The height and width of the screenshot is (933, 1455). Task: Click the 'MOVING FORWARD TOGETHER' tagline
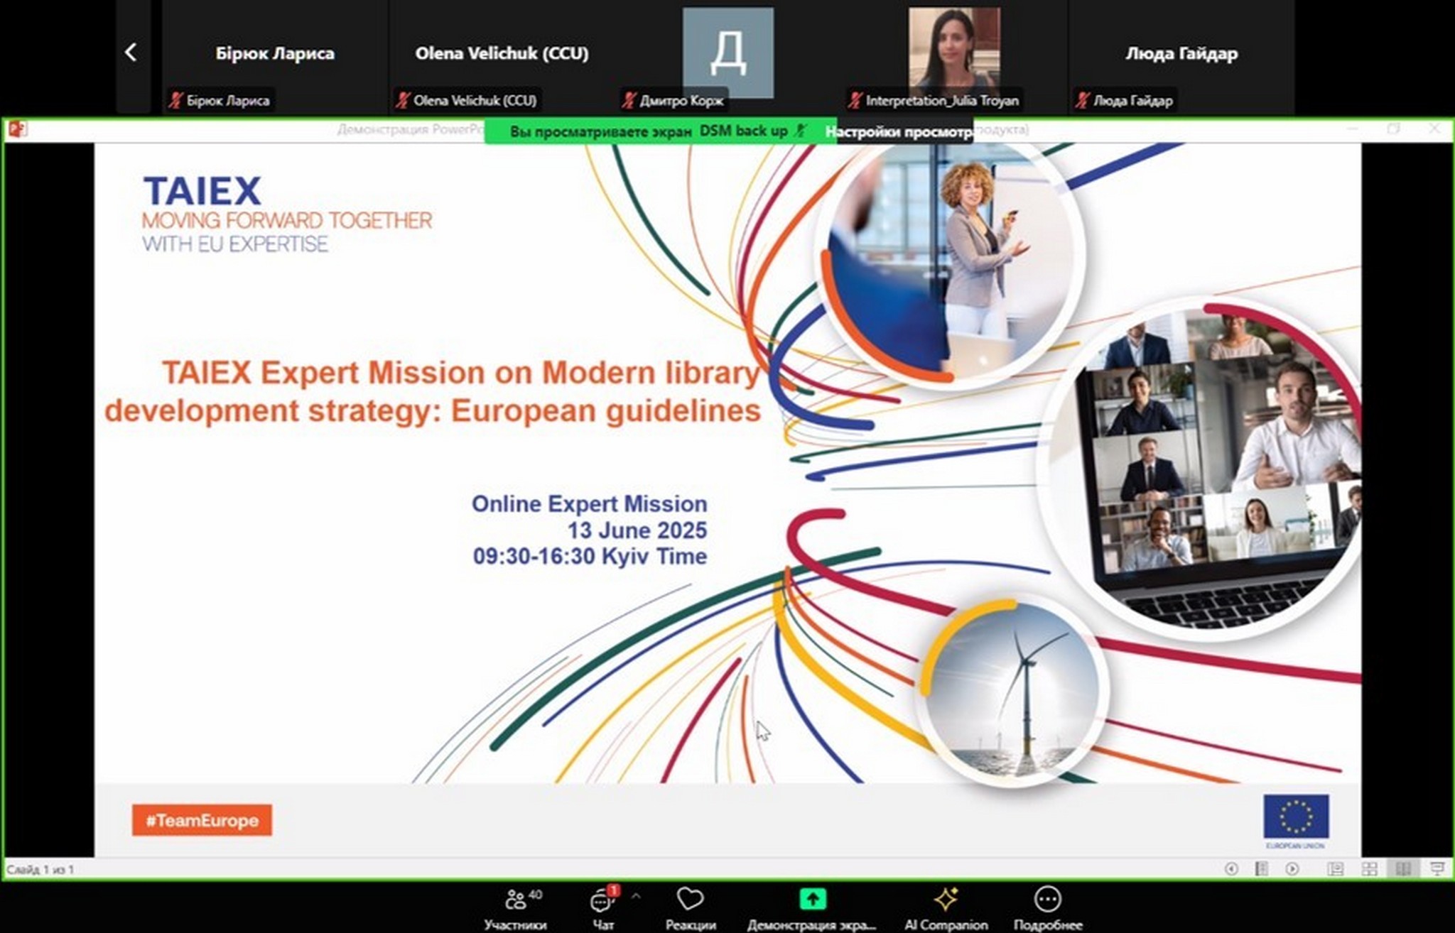coord(287,220)
